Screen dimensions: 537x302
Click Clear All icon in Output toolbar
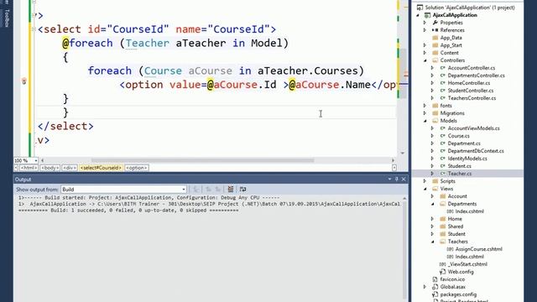231,189
